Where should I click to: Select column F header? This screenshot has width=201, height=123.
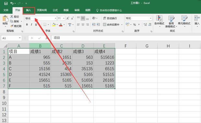click(x=126, y=46)
